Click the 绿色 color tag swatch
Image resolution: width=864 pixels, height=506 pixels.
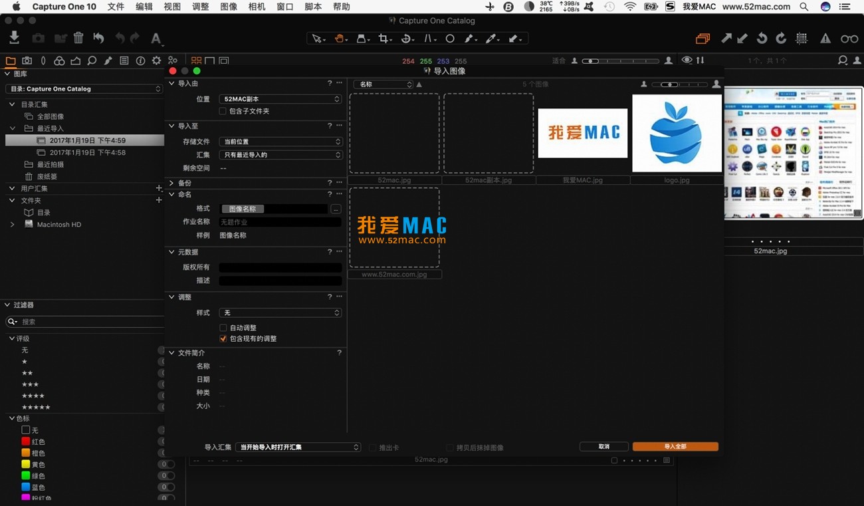(26, 475)
